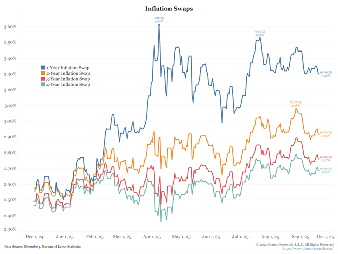Screen dimensions: 338x254
Task: Click the 4/8/25 peak annotation at 3.61%
Action: 159,20
